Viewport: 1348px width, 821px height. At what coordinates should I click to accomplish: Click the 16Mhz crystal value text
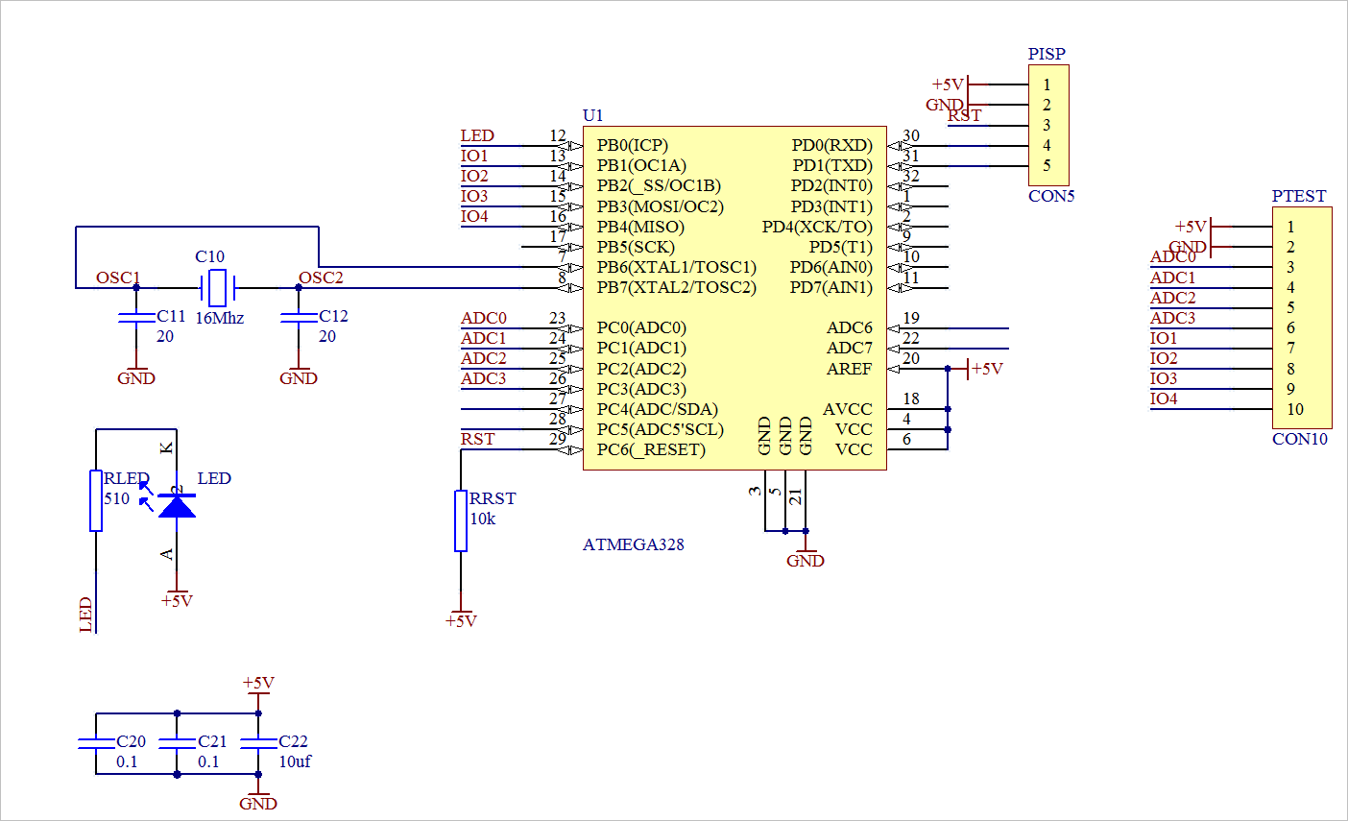point(220,318)
